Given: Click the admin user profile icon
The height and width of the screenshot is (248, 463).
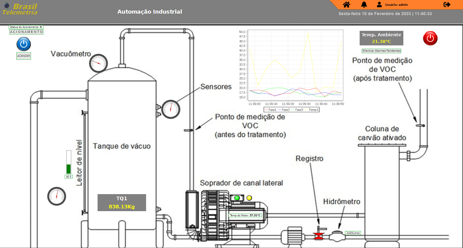Looking at the screenshot, I should coord(379,5).
